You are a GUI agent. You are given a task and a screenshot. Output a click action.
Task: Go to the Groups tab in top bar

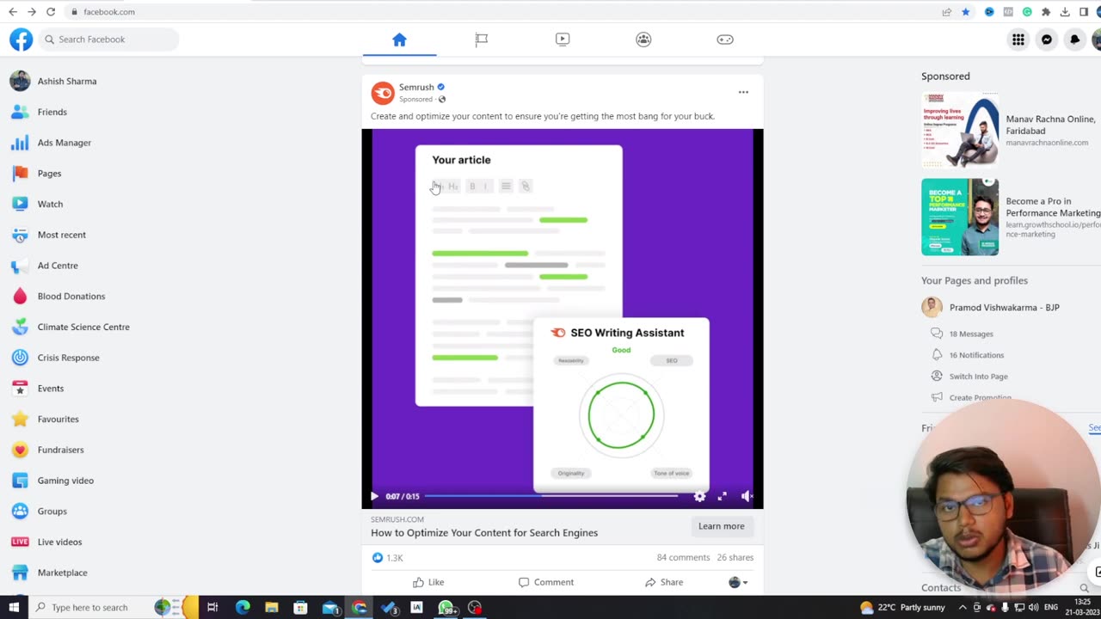[643, 40]
